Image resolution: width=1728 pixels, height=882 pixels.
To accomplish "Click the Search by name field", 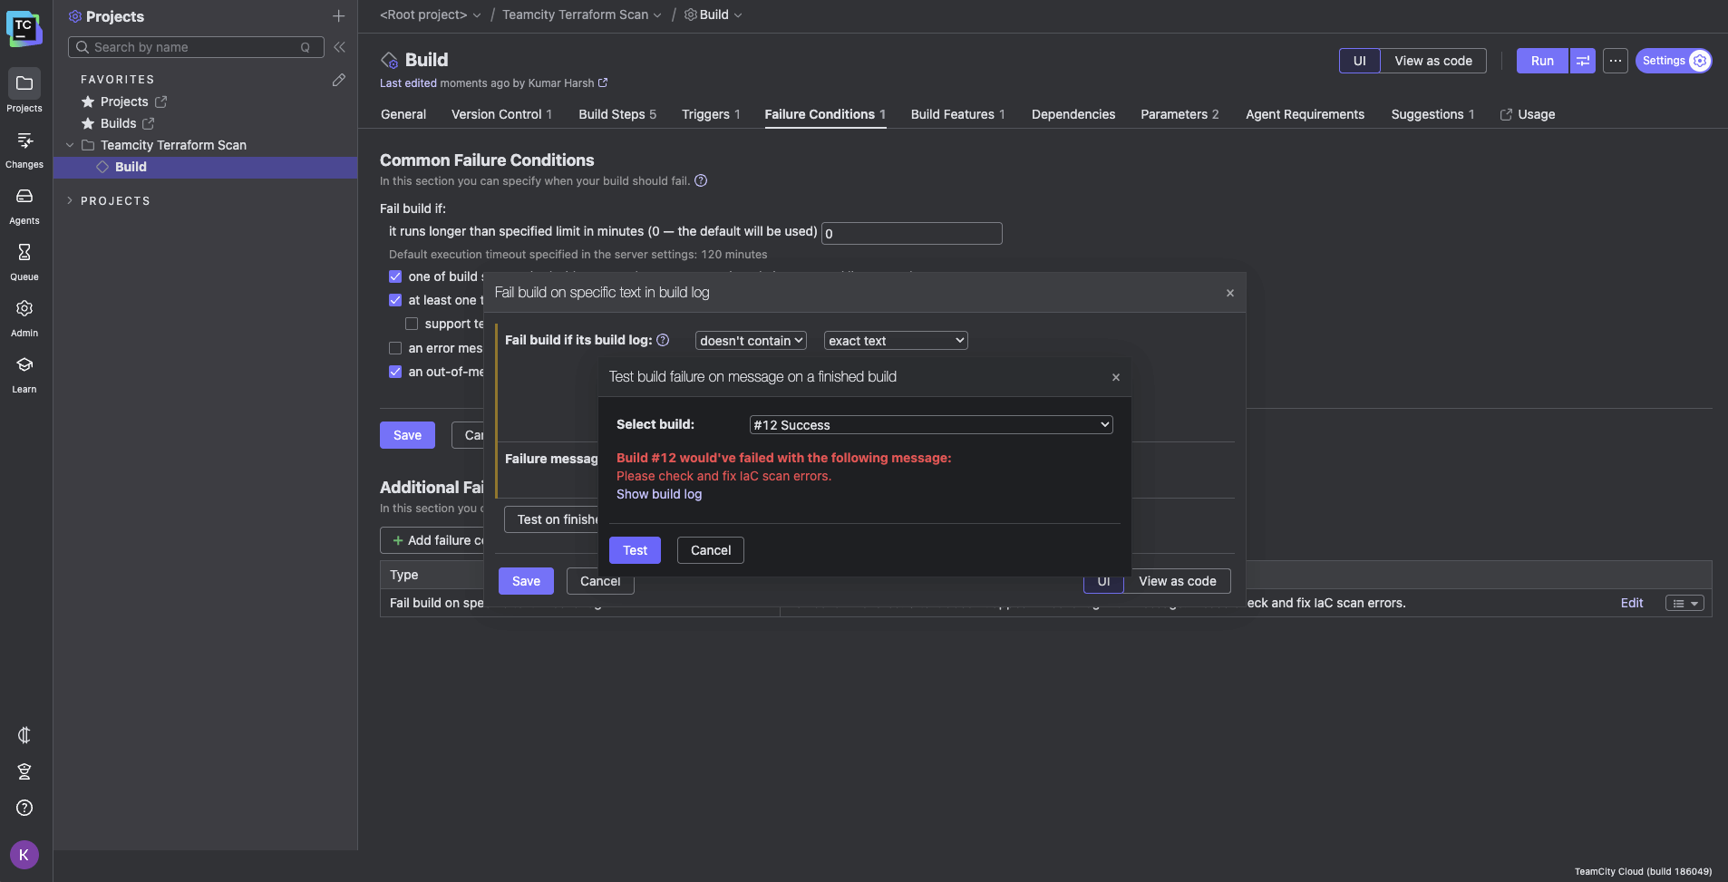I will coord(196,47).
